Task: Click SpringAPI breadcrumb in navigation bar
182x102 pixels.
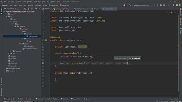Action: tap(5, 5)
